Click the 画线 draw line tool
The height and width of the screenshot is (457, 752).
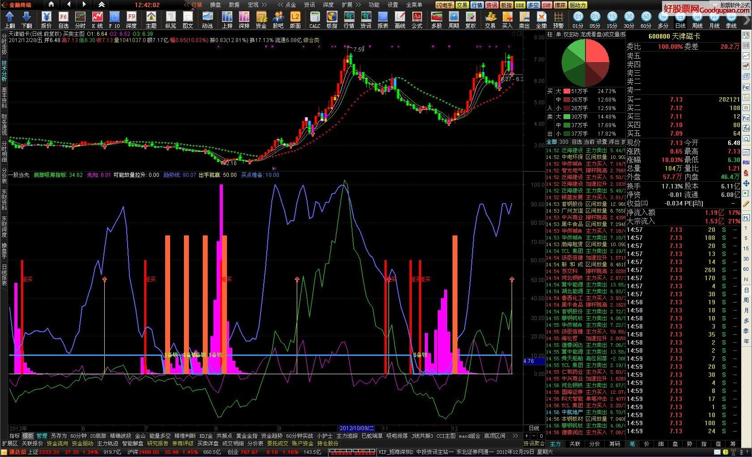coord(400,20)
